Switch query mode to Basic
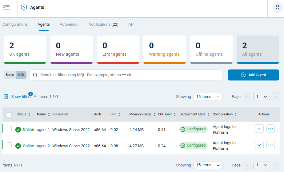Screen dimensions: 284x172 (x=10, y=75)
